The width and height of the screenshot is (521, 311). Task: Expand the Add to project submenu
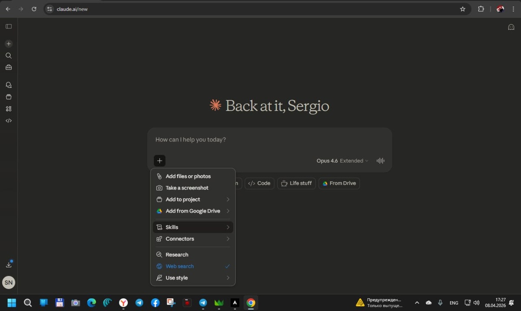tap(193, 200)
